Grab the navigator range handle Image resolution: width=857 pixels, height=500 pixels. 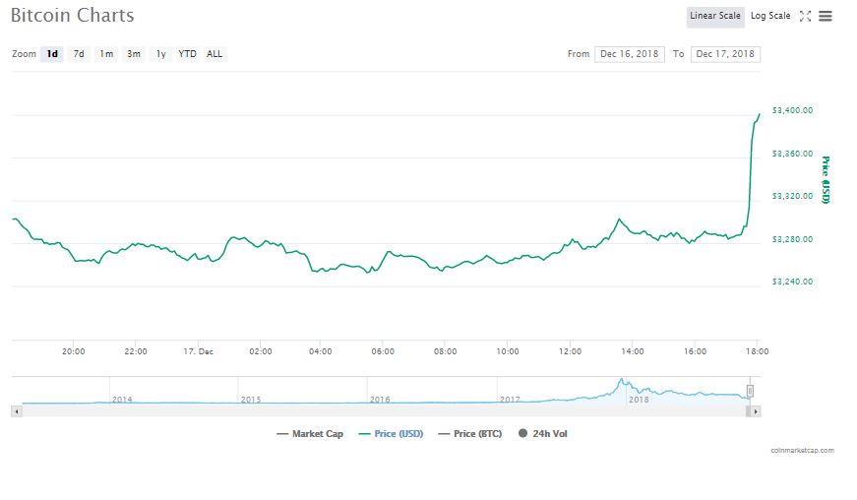tap(750, 391)
